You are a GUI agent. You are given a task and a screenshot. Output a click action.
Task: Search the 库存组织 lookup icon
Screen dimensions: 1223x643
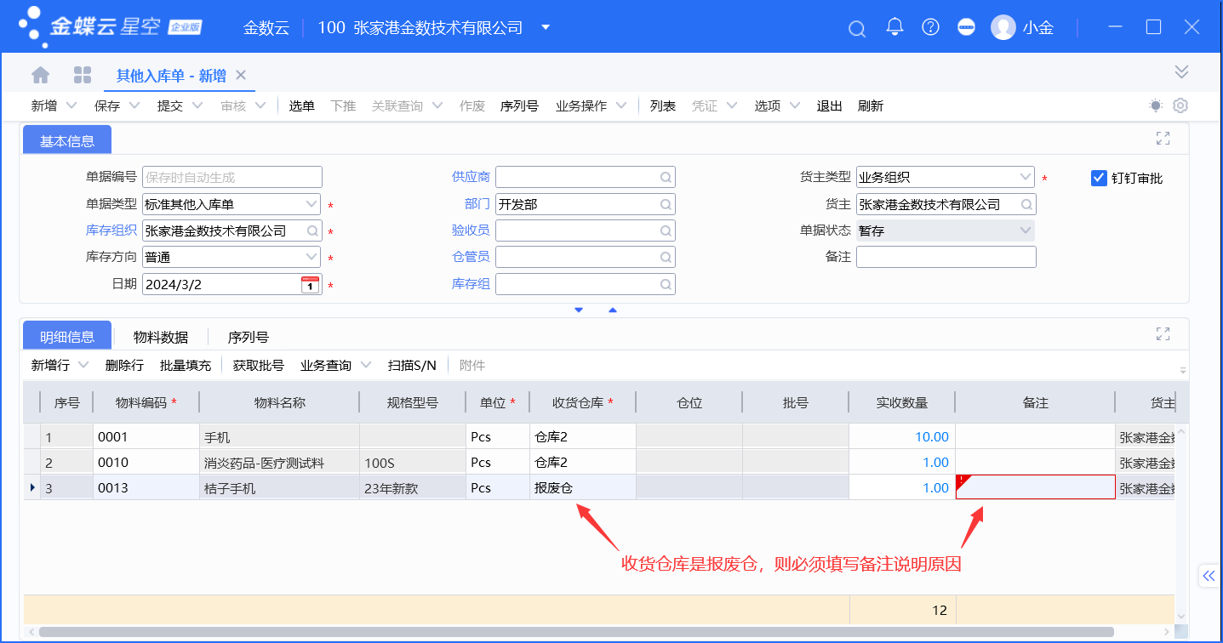[312, 230]
